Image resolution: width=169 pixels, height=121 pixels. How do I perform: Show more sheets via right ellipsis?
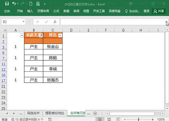point(88,114)
